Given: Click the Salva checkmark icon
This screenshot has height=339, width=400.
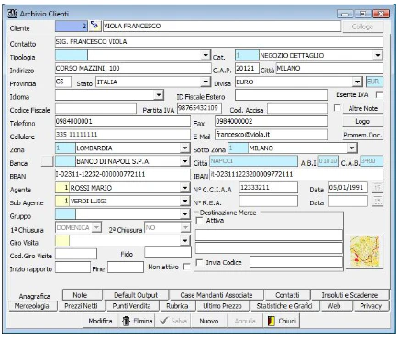Looking at the screenshot, I should coord(164,321).
